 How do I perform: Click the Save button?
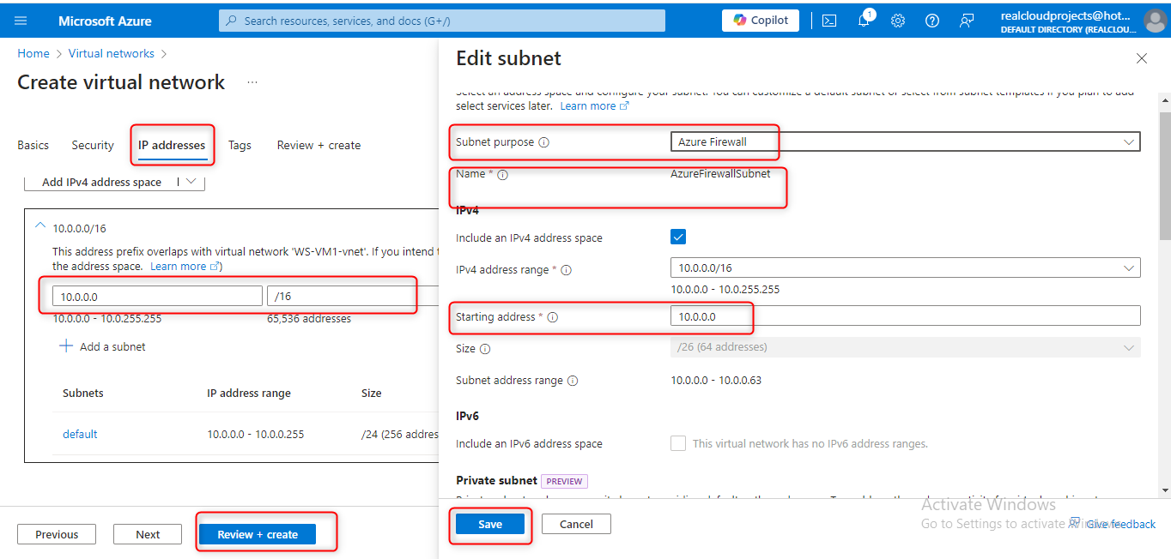pos(489,524)
